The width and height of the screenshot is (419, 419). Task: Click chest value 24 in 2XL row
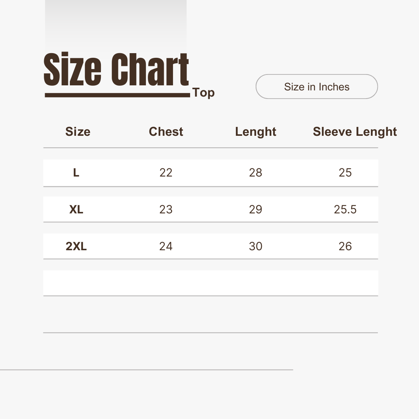(166, 246)
